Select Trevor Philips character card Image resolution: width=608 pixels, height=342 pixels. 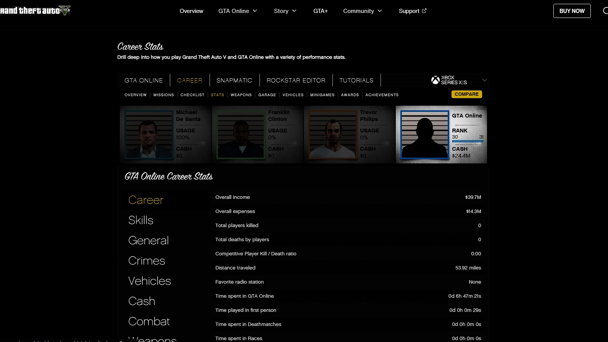click(349, 134)
